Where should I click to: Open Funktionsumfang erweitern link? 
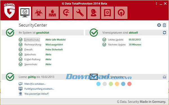click(x=39, y=89)
